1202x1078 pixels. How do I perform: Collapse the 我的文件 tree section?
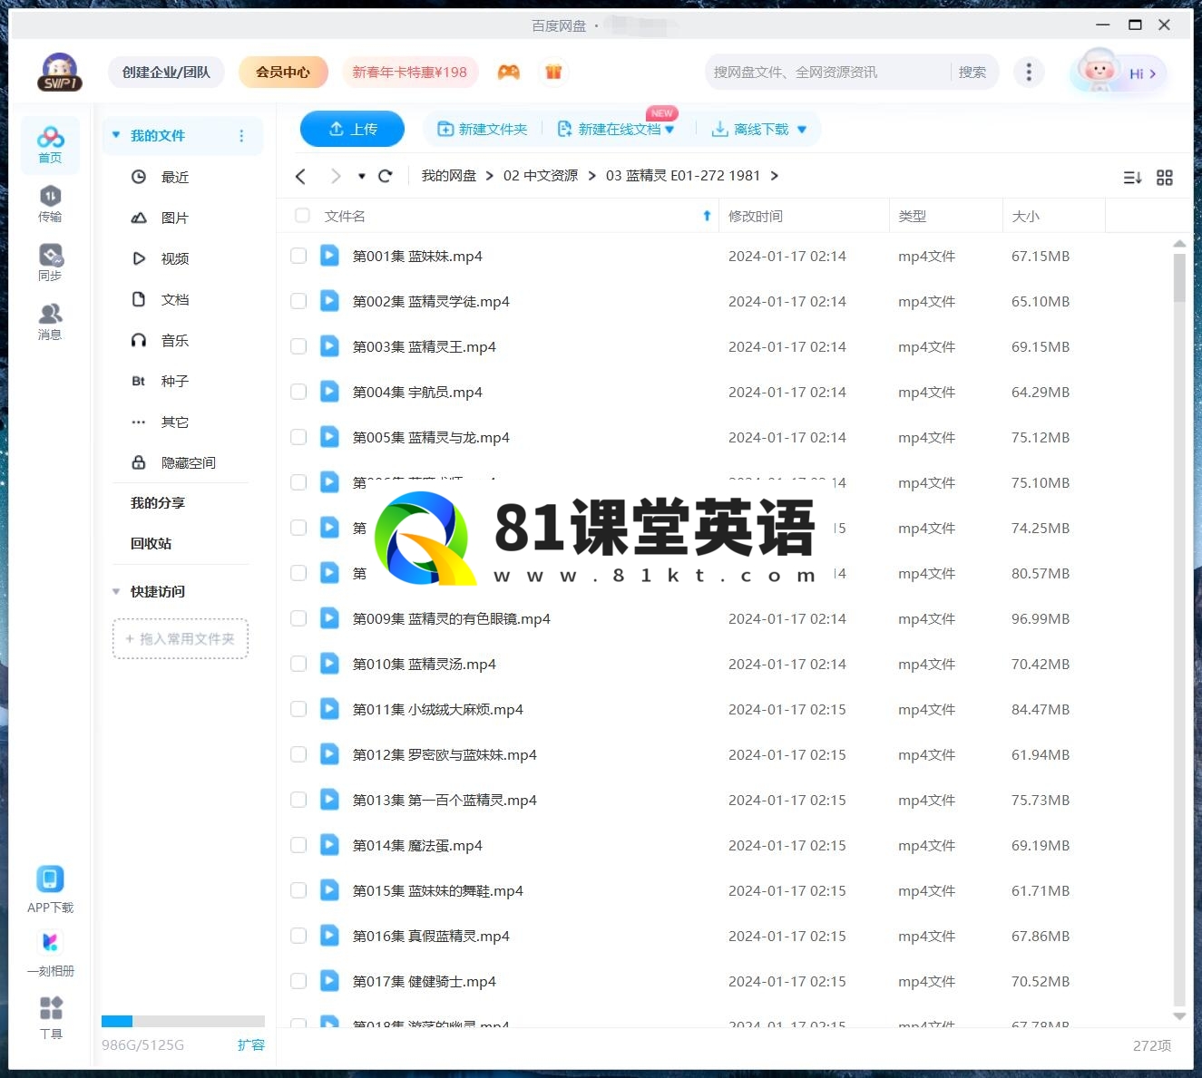pos(116,135)
